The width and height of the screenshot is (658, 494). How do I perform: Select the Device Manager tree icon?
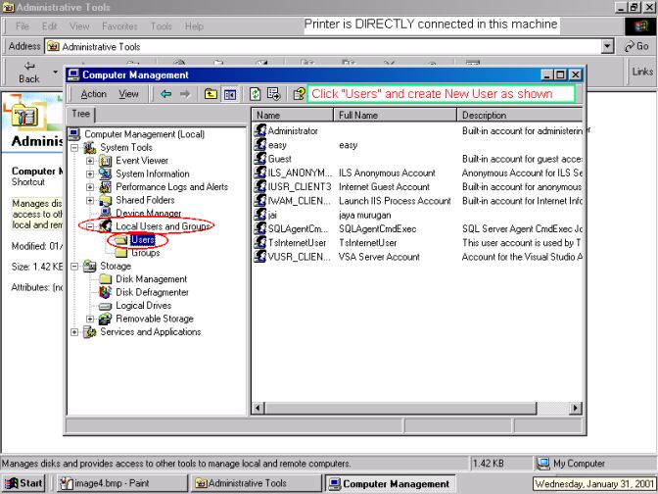[106, 213]
